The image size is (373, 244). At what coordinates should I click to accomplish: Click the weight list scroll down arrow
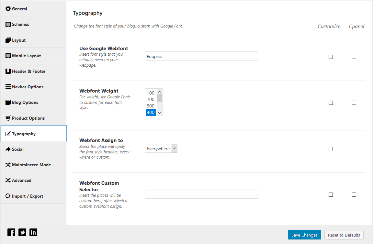coord(159,113)
